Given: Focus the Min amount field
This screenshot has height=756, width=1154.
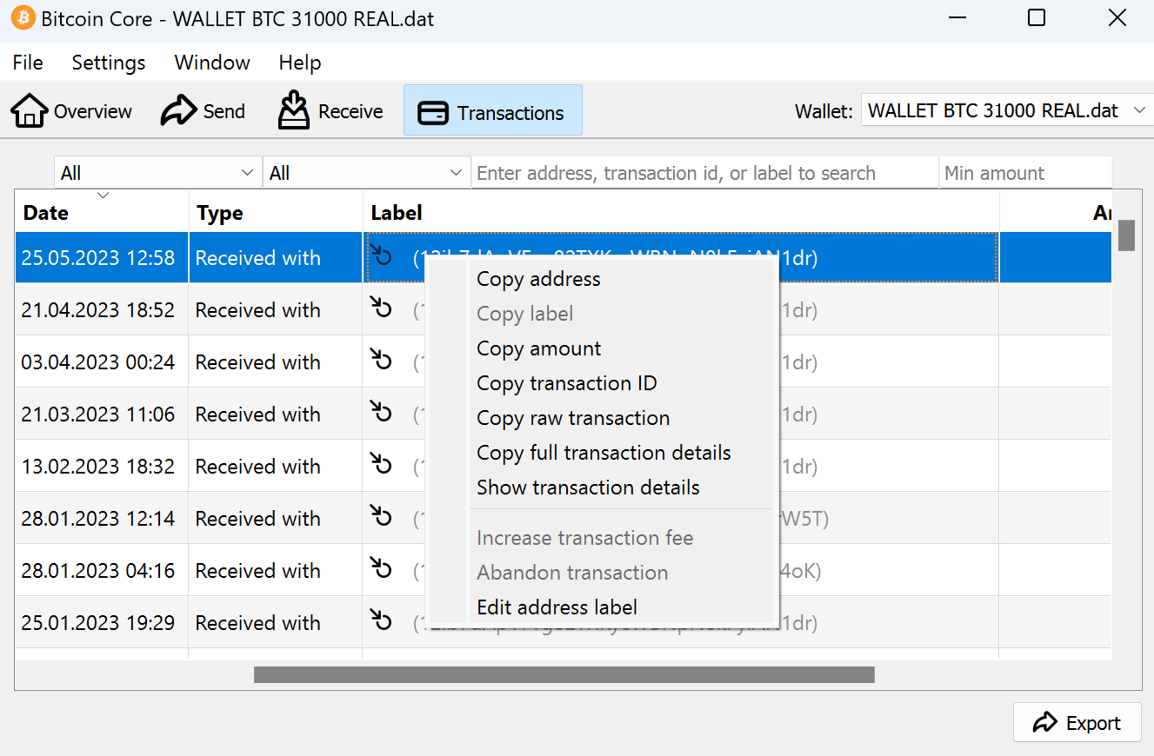Looking at the screenshot, I should point(1024,173).
